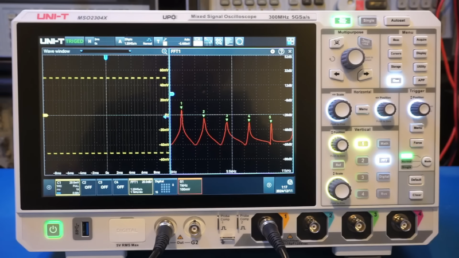Viewport: 459px width, 258px height.
Task: Expand the Wave window dropdown
Action: [x=81, y=52]
